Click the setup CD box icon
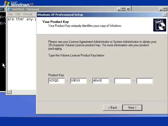Screen dimensions: 168x126 click(160, 25)
